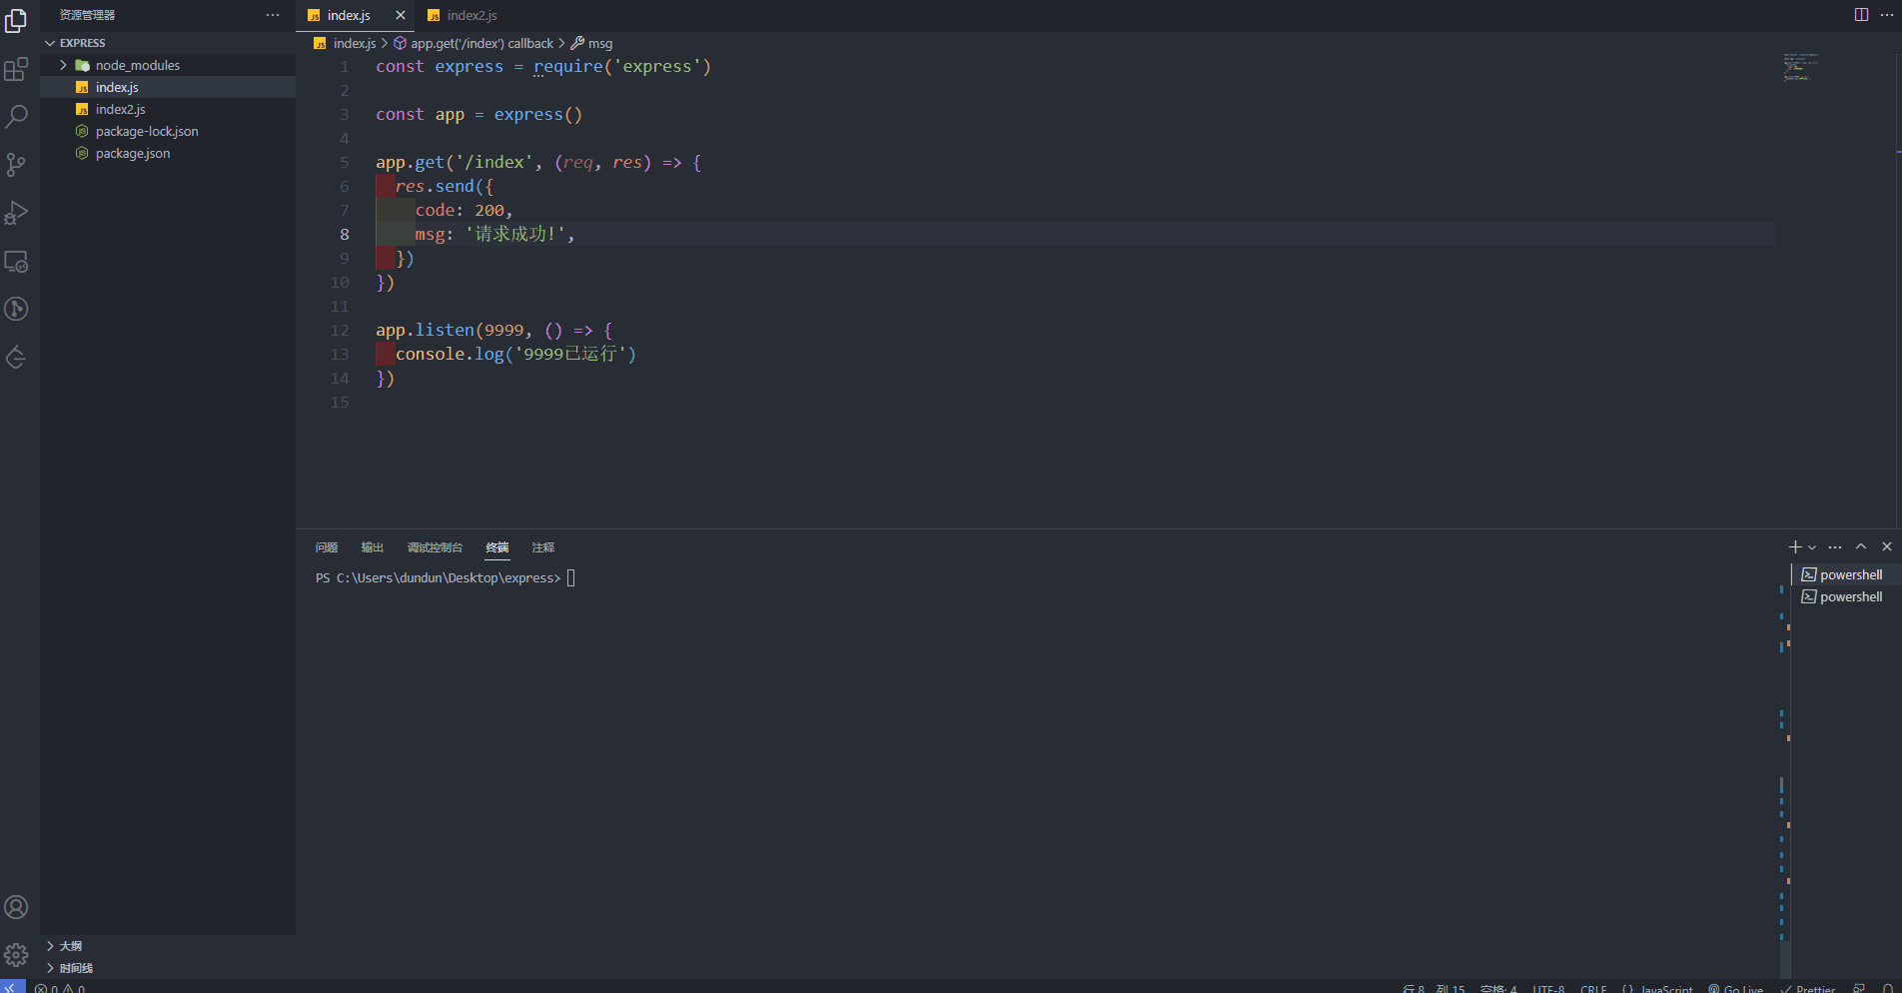The image size is (1902, 993).
Task: Change indentation setting 空格: 4
Action: [1498, 988]
